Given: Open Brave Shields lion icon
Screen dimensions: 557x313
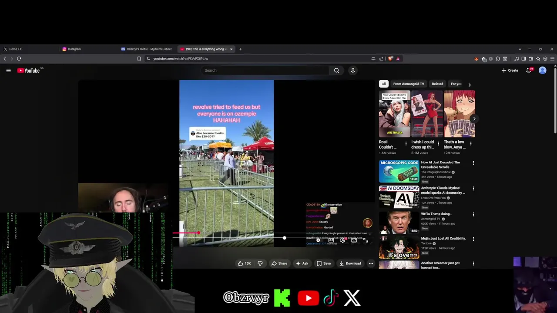Looking at the screenshot, I should (390, 59).
